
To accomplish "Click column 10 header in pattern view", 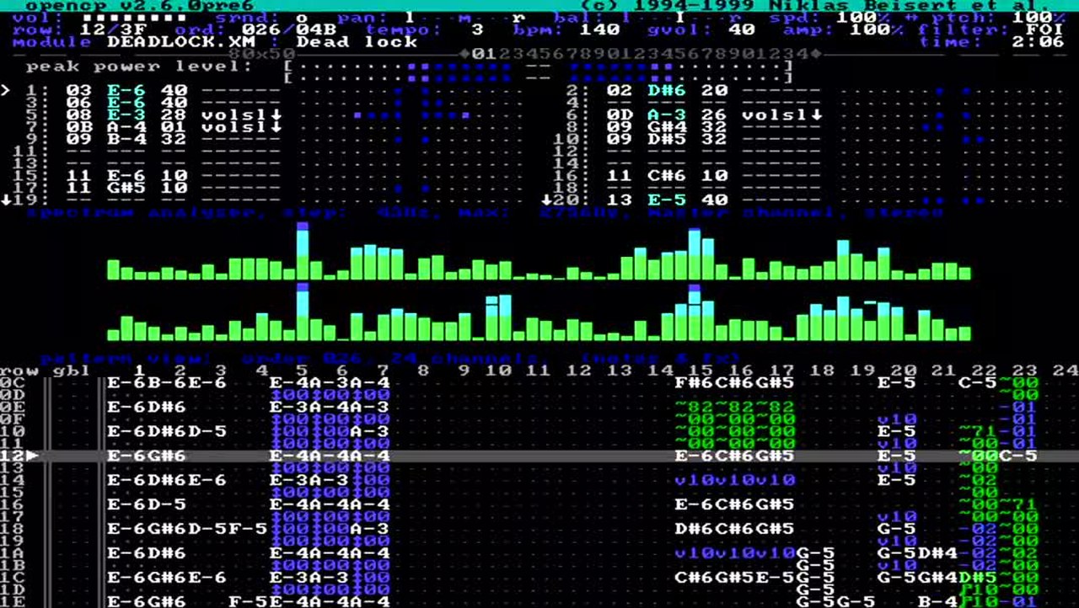I will pos(498,371).
